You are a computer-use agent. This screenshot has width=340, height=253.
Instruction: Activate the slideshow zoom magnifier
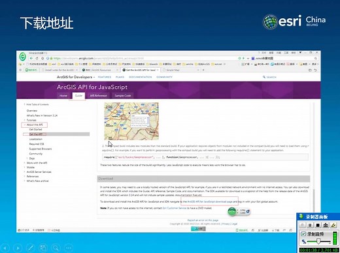coord(56,248)
